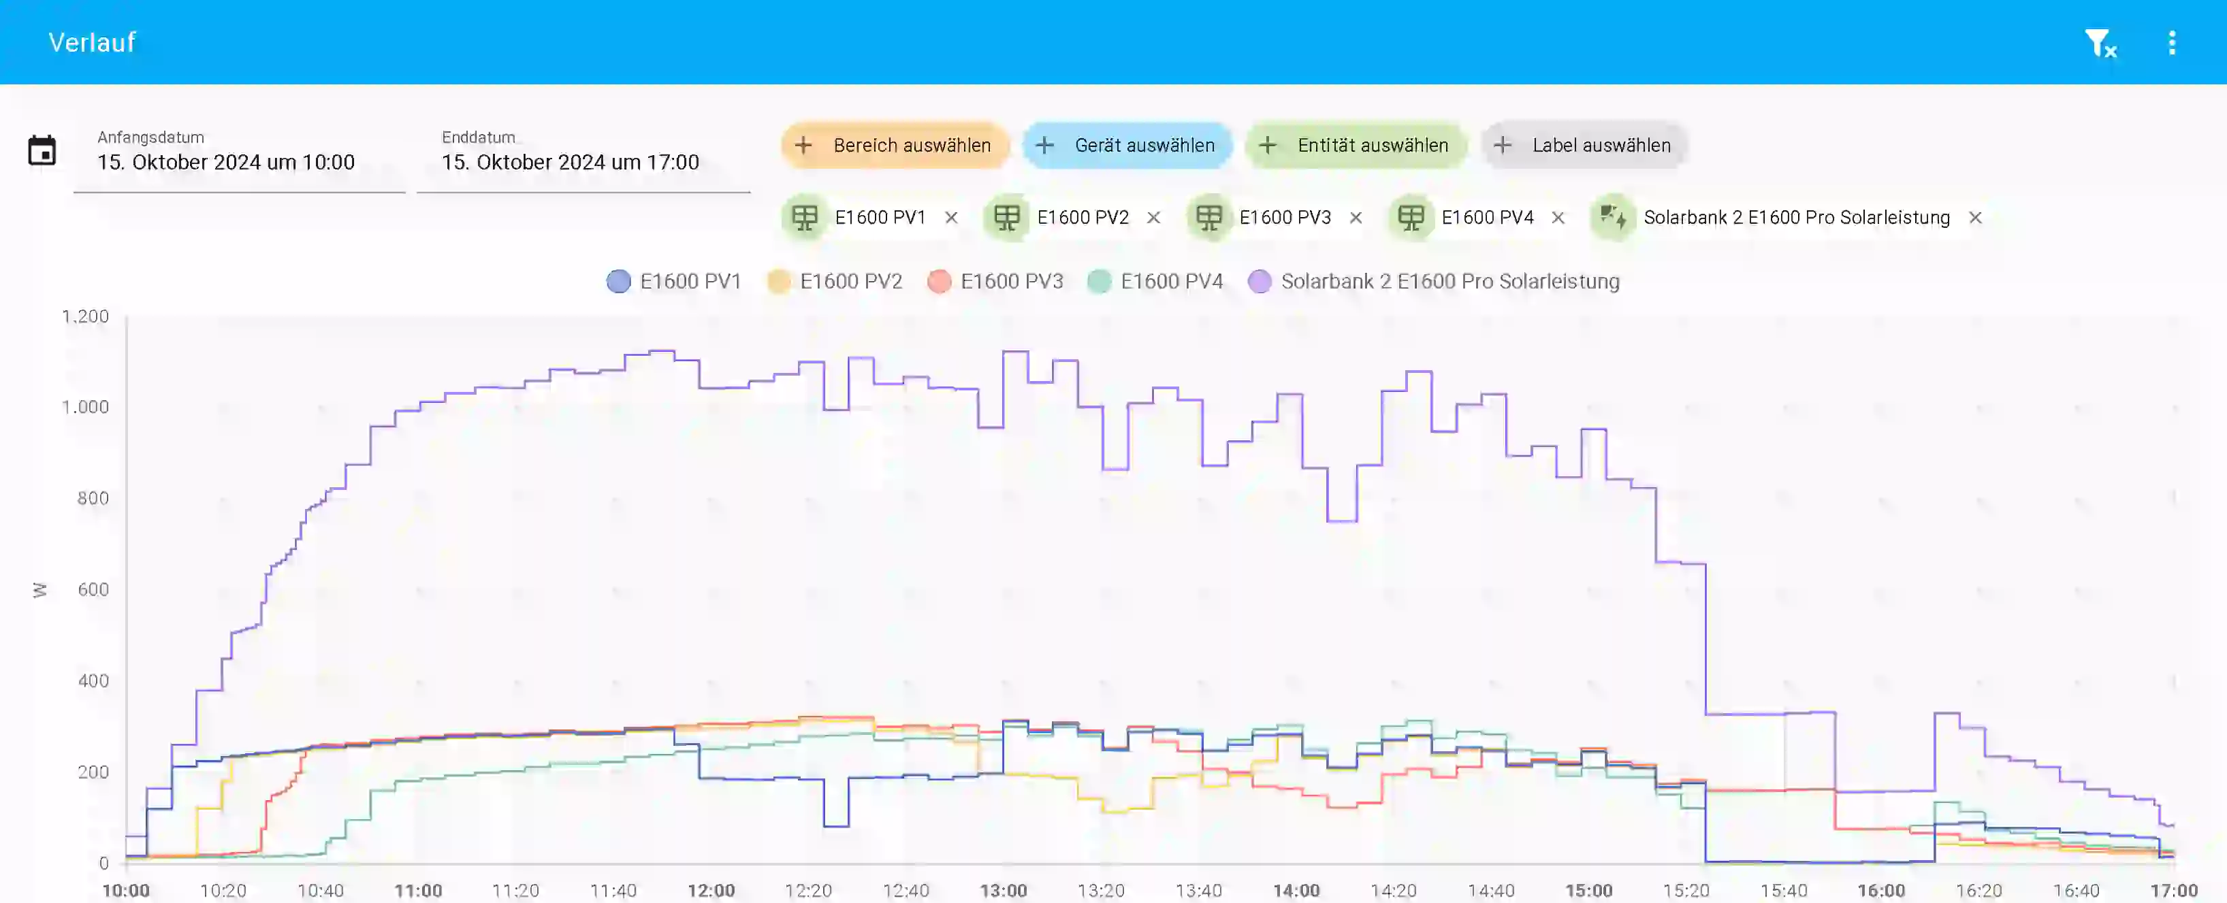
Task: Remove the E1600 PV3 entity chip
Action: click(1356, 218)
